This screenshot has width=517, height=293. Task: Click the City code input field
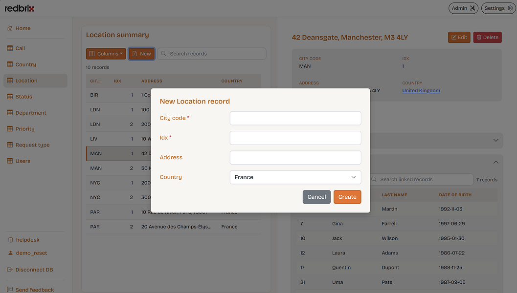pos(295,118)
